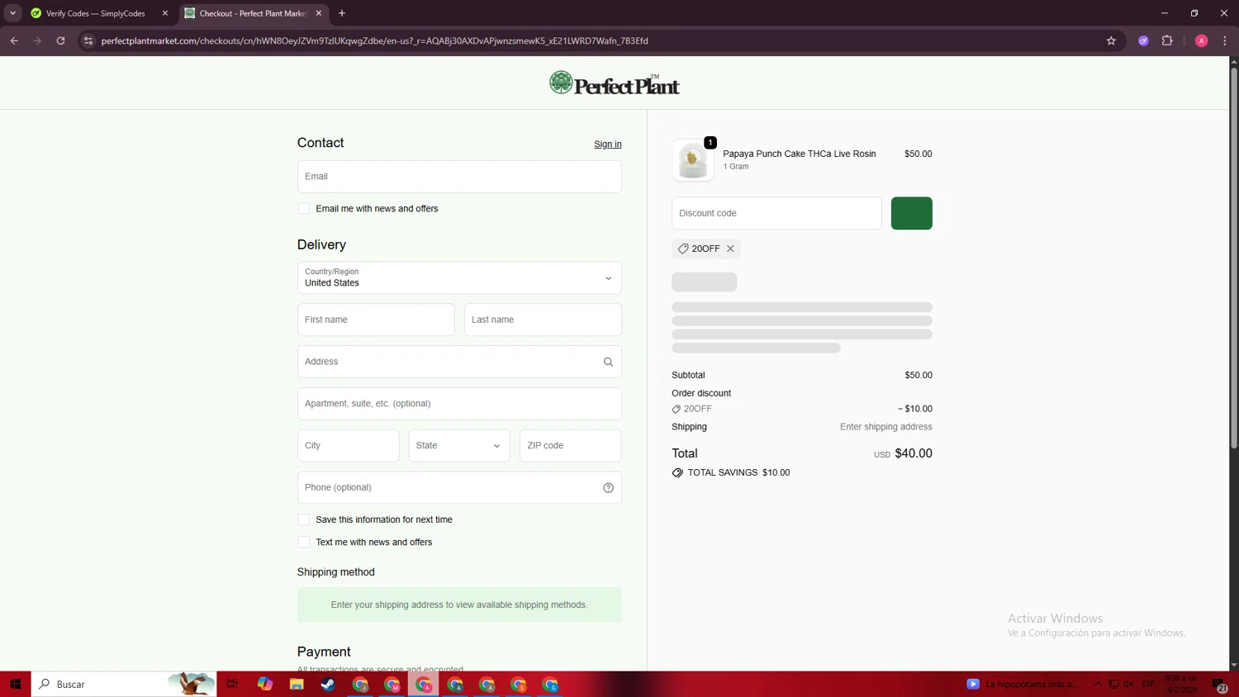Click the Discount code field

pyautogui.click(x=776, y=213)
